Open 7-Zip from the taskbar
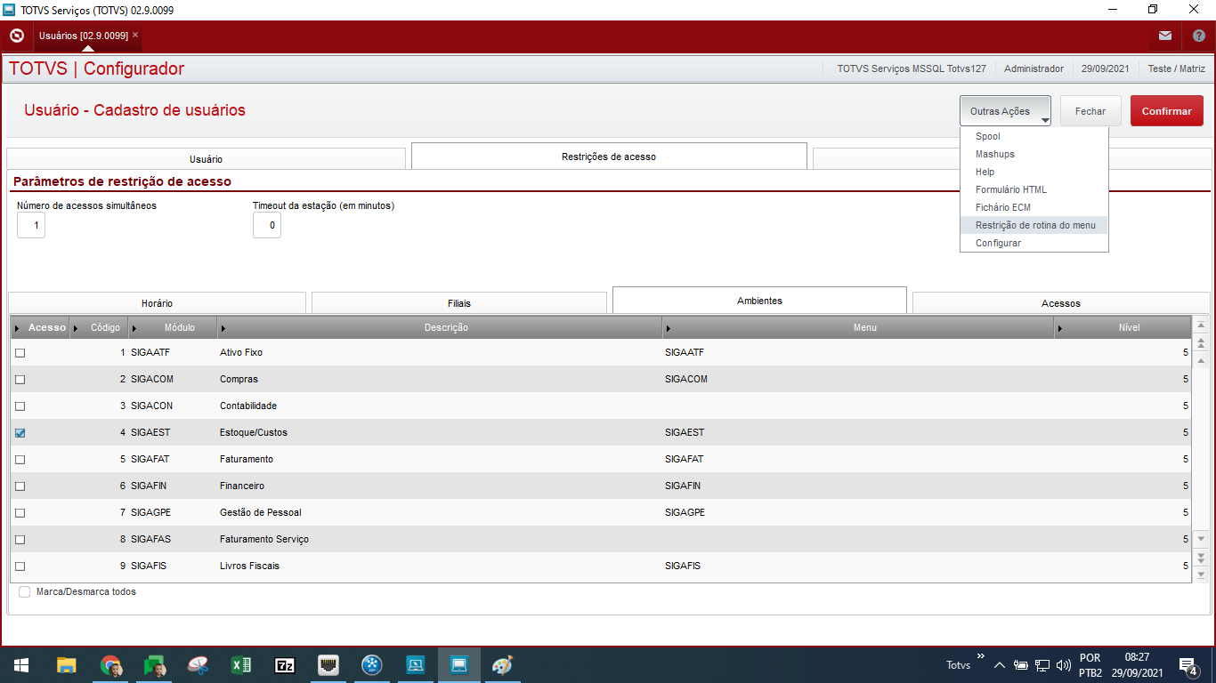 [x=285, y=665]
